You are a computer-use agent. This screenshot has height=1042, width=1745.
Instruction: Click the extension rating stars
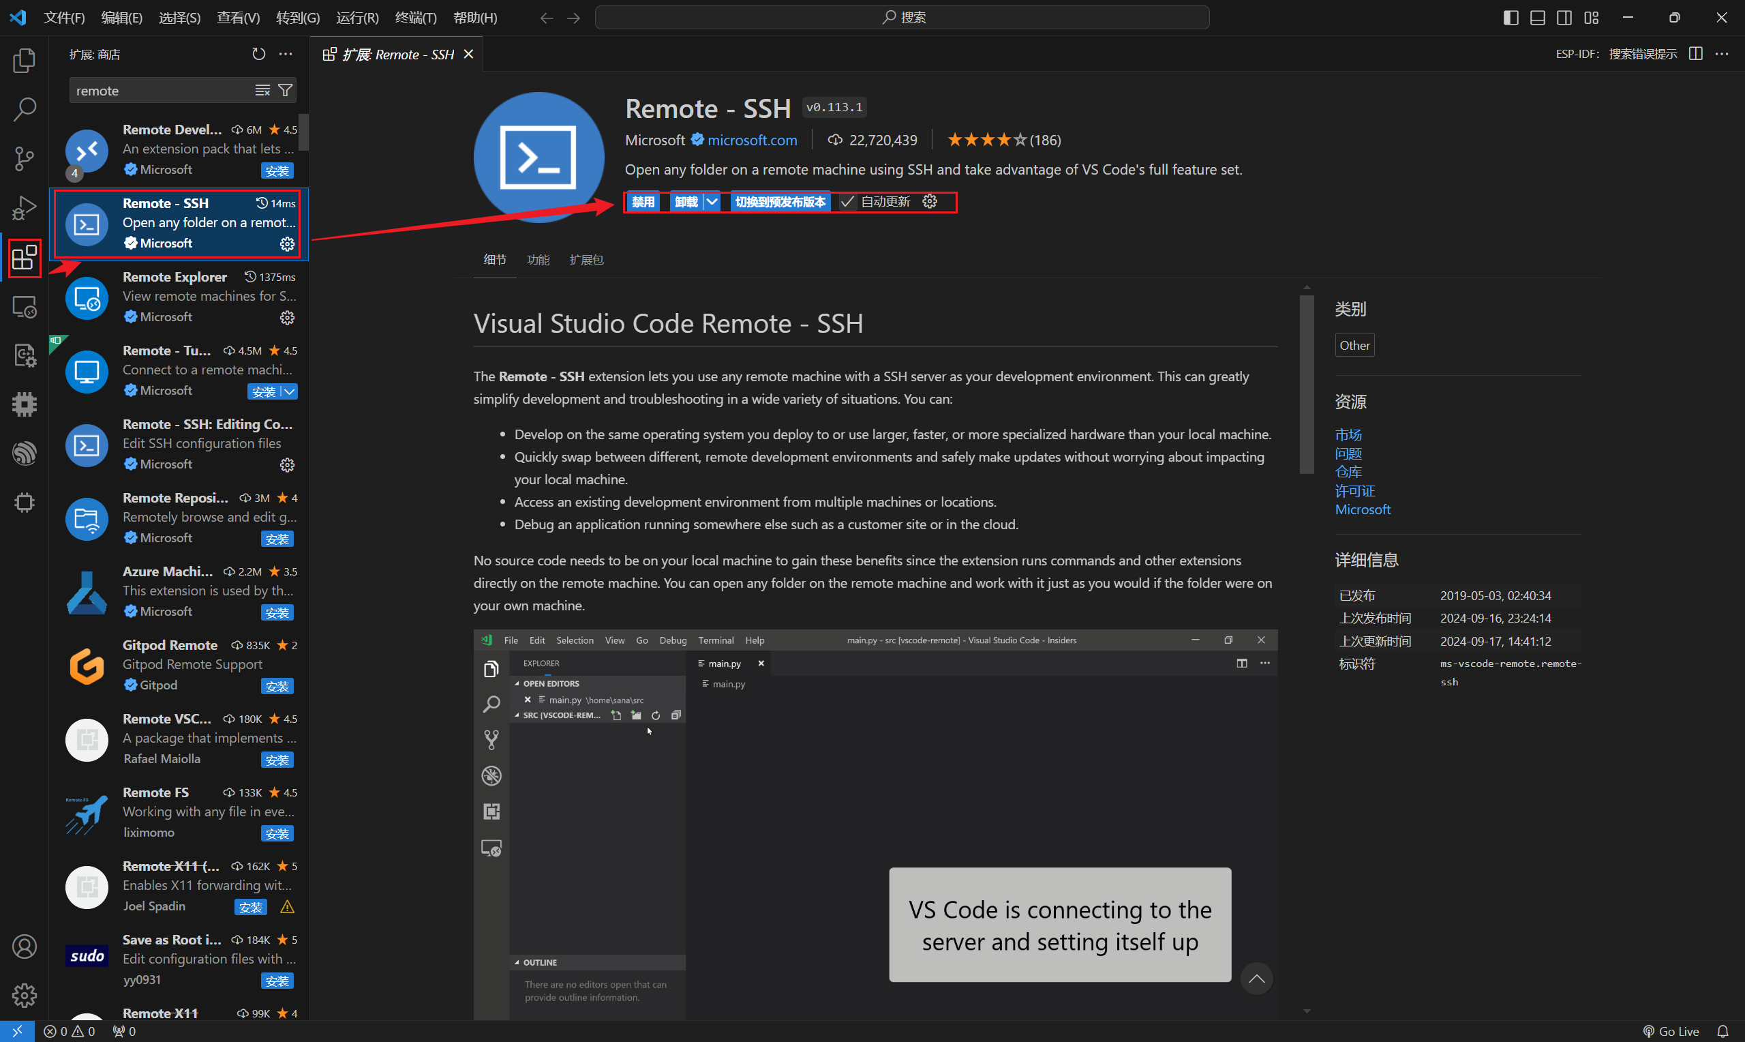[986, 140]
